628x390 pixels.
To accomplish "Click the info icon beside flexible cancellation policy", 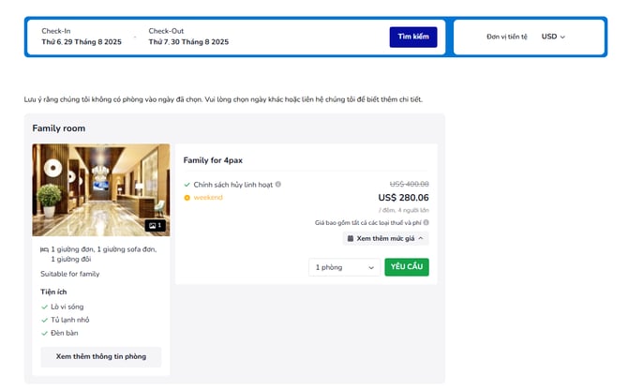I will (x=278, y=185).
